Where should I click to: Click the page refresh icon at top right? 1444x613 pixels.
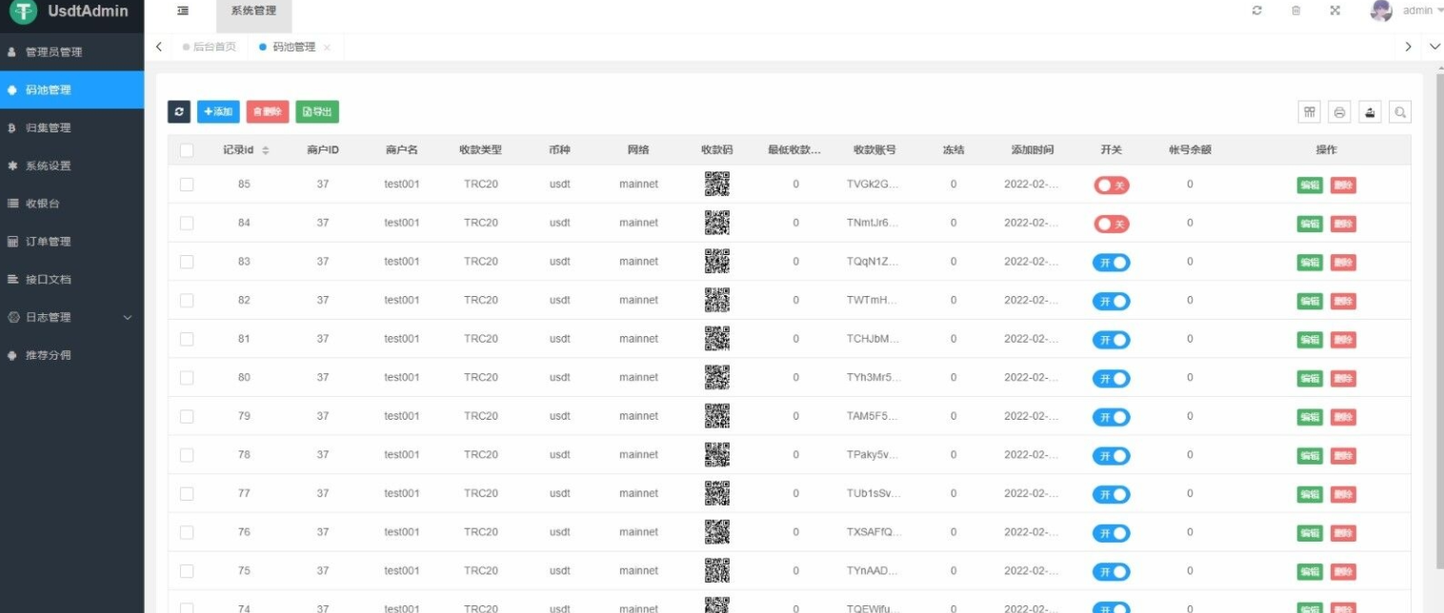[1256, 10]
